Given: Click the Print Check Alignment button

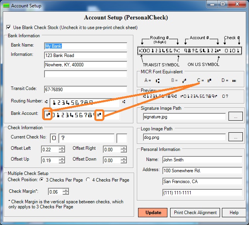Looking at the screenshot, I should [x=195, y=213].
